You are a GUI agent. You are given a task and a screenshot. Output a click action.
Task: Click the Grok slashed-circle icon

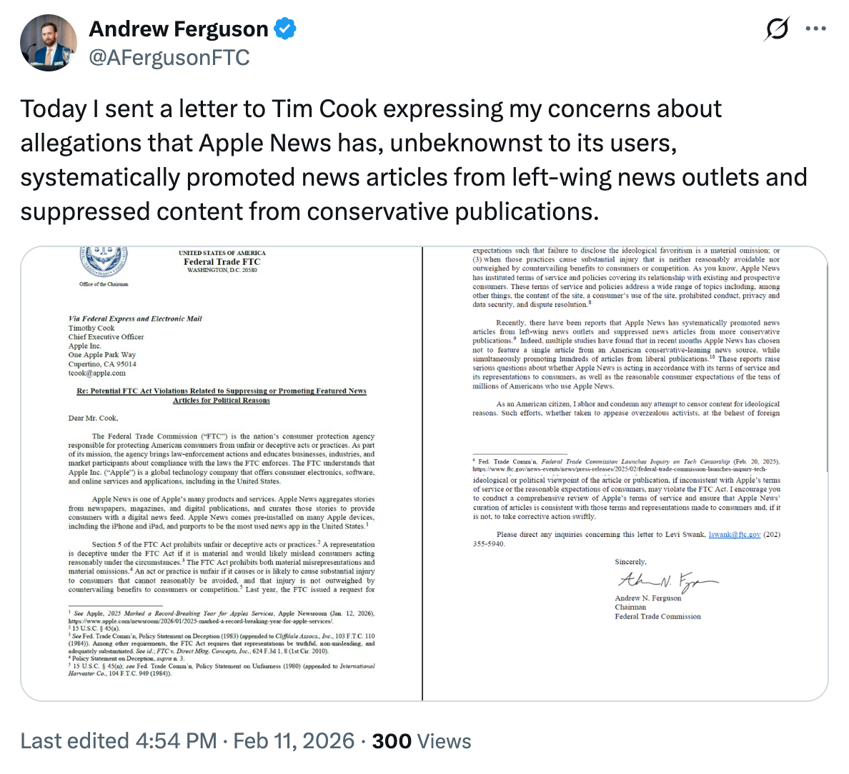tap(777, 29)
